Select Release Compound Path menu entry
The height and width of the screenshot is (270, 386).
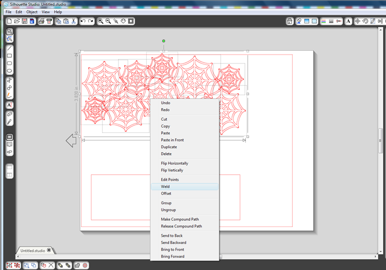[185, 226]
